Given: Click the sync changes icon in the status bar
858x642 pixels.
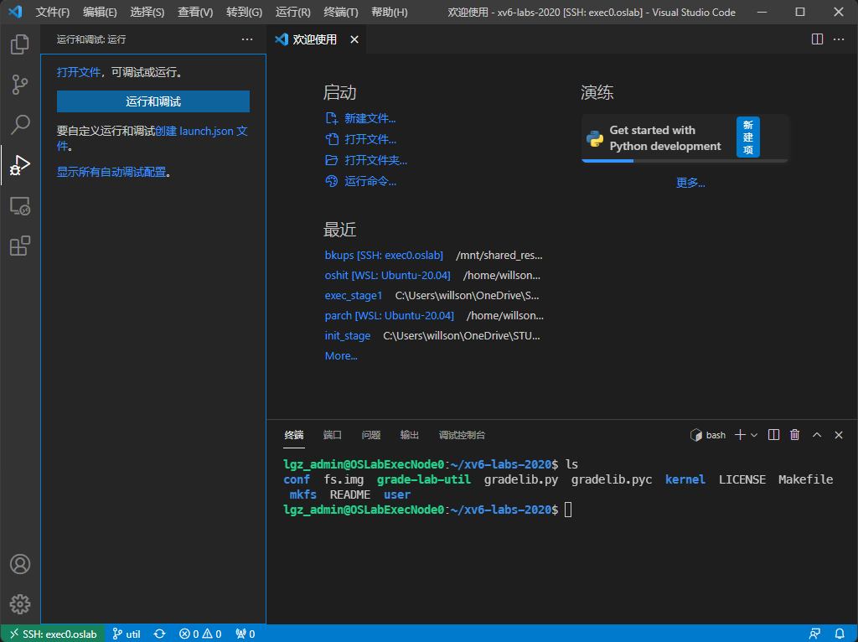Looking at the screenshot, I should 158,634.
